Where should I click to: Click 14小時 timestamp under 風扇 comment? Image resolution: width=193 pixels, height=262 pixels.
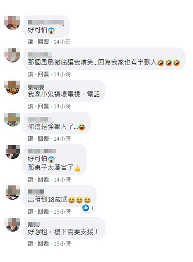point(62,74)
